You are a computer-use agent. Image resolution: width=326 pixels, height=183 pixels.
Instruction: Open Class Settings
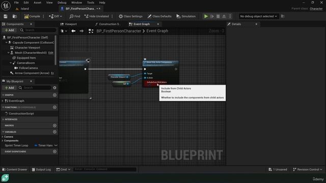pos(130,16)
